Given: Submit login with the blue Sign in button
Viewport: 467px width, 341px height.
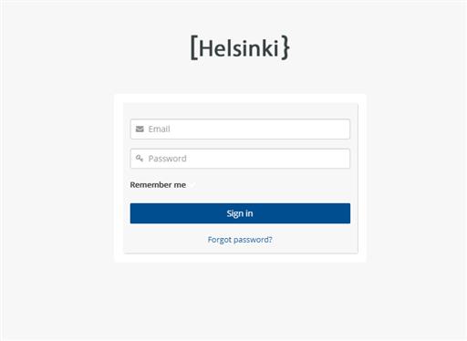Looking at the screenshot, I should [240, 213].
